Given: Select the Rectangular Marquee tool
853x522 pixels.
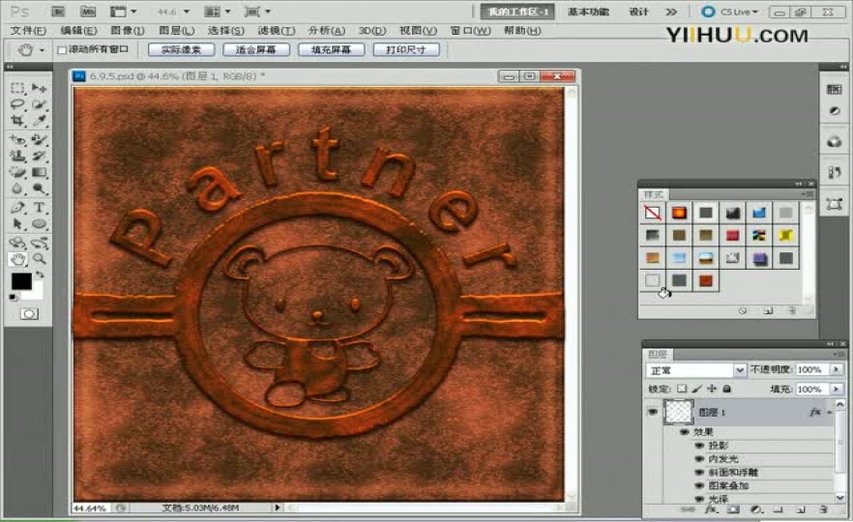Looking at the screenshot, I should [x=17, y=88].
